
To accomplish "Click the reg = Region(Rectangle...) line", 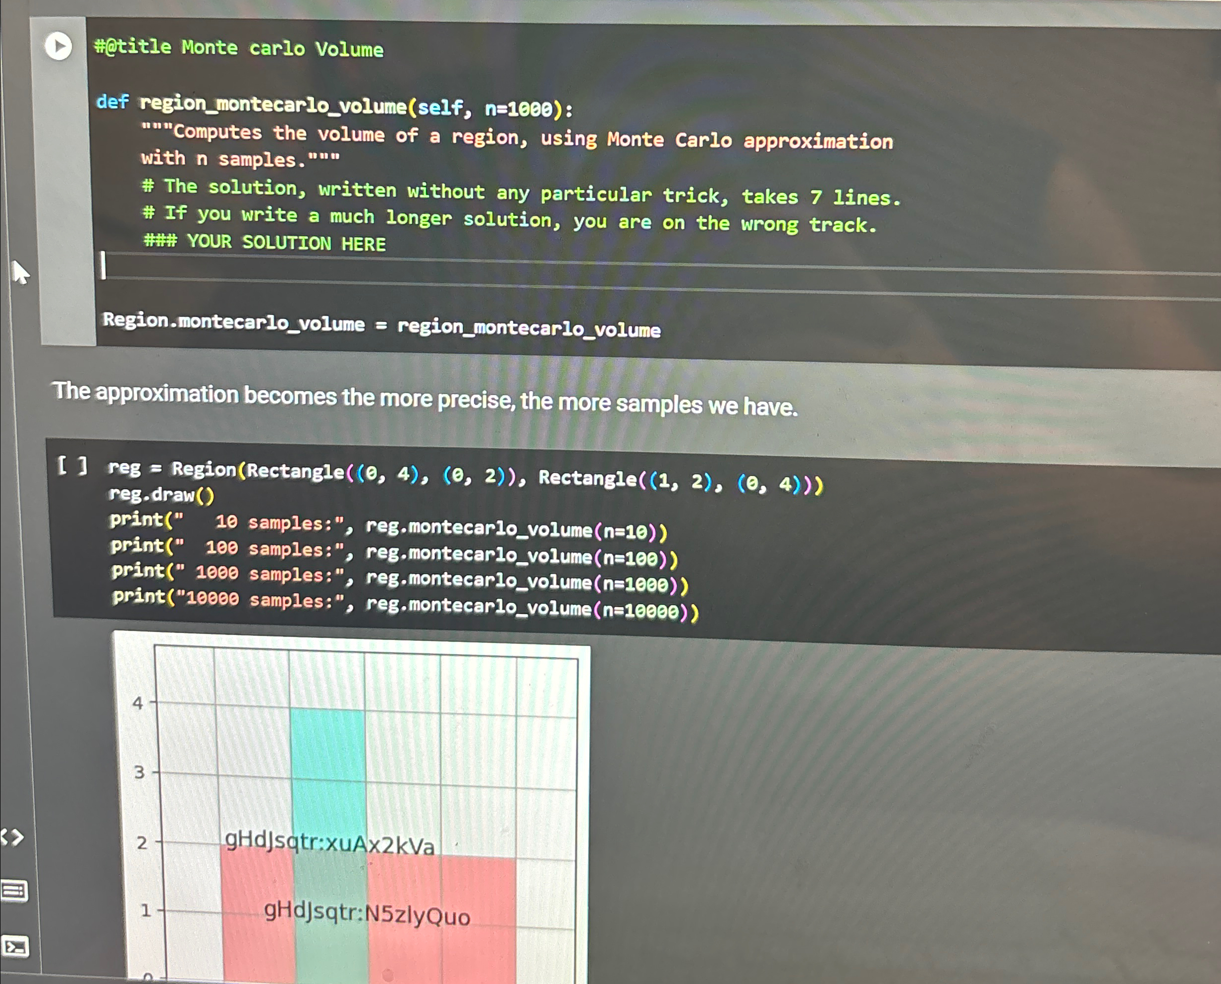I will click(x=465, y=475).
